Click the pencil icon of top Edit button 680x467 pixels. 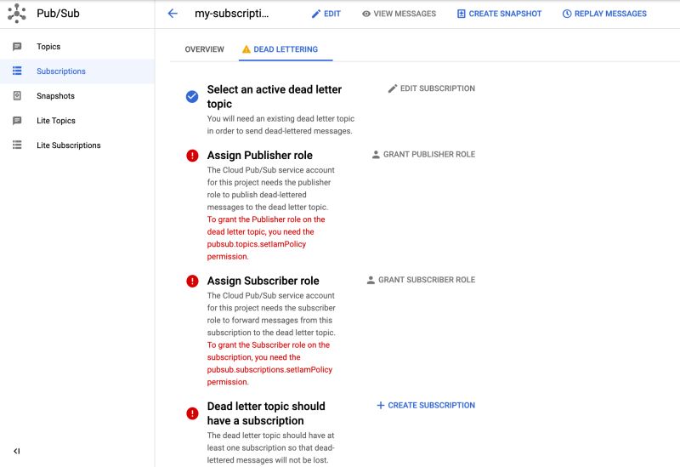315,14
